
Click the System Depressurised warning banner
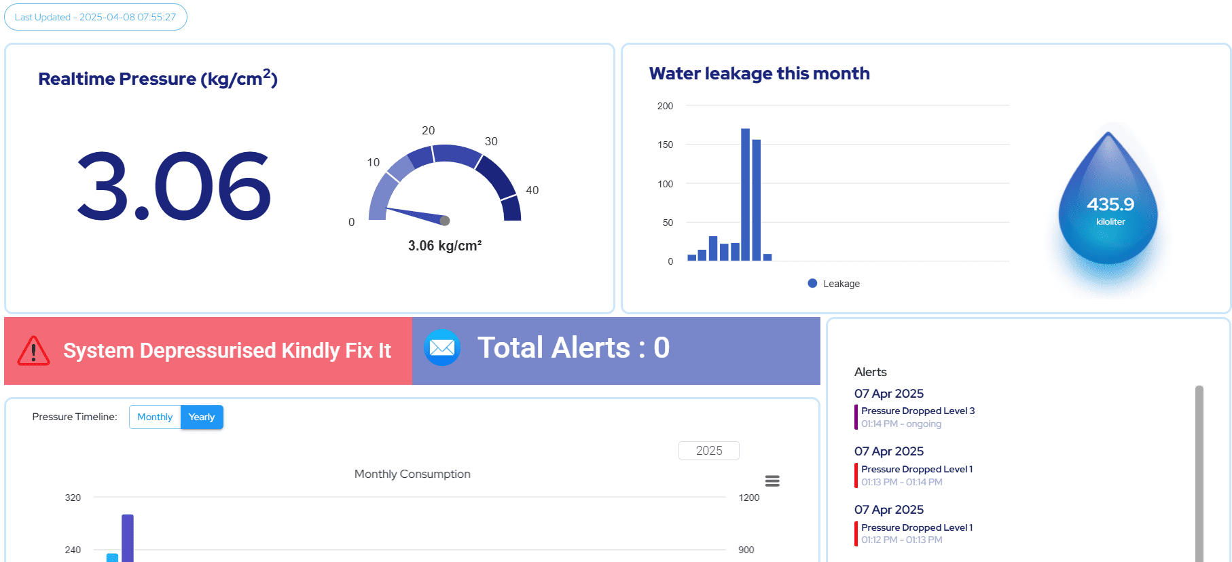click(x=209, y=351)
